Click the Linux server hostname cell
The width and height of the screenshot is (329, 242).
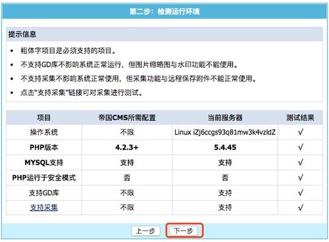pyautogui.click(x=225, y=132)
